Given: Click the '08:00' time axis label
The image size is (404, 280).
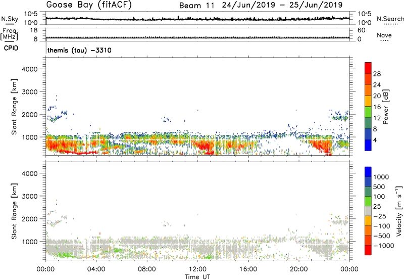Looking at the screenshot, I should coord(147,269).
